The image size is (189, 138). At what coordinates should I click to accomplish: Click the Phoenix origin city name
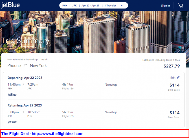[14, 65]
